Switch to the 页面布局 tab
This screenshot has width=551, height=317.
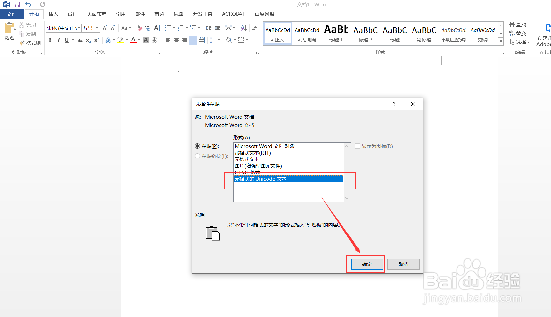pyautogui.click(x=96, y=14)
